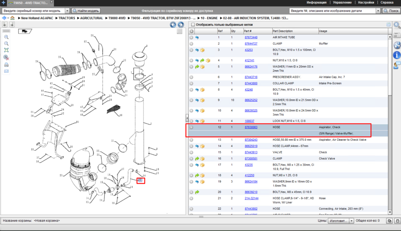This screenshot has width=401, height=231.
Task: Toggle the select-all circle in table header
Action: 192,31
